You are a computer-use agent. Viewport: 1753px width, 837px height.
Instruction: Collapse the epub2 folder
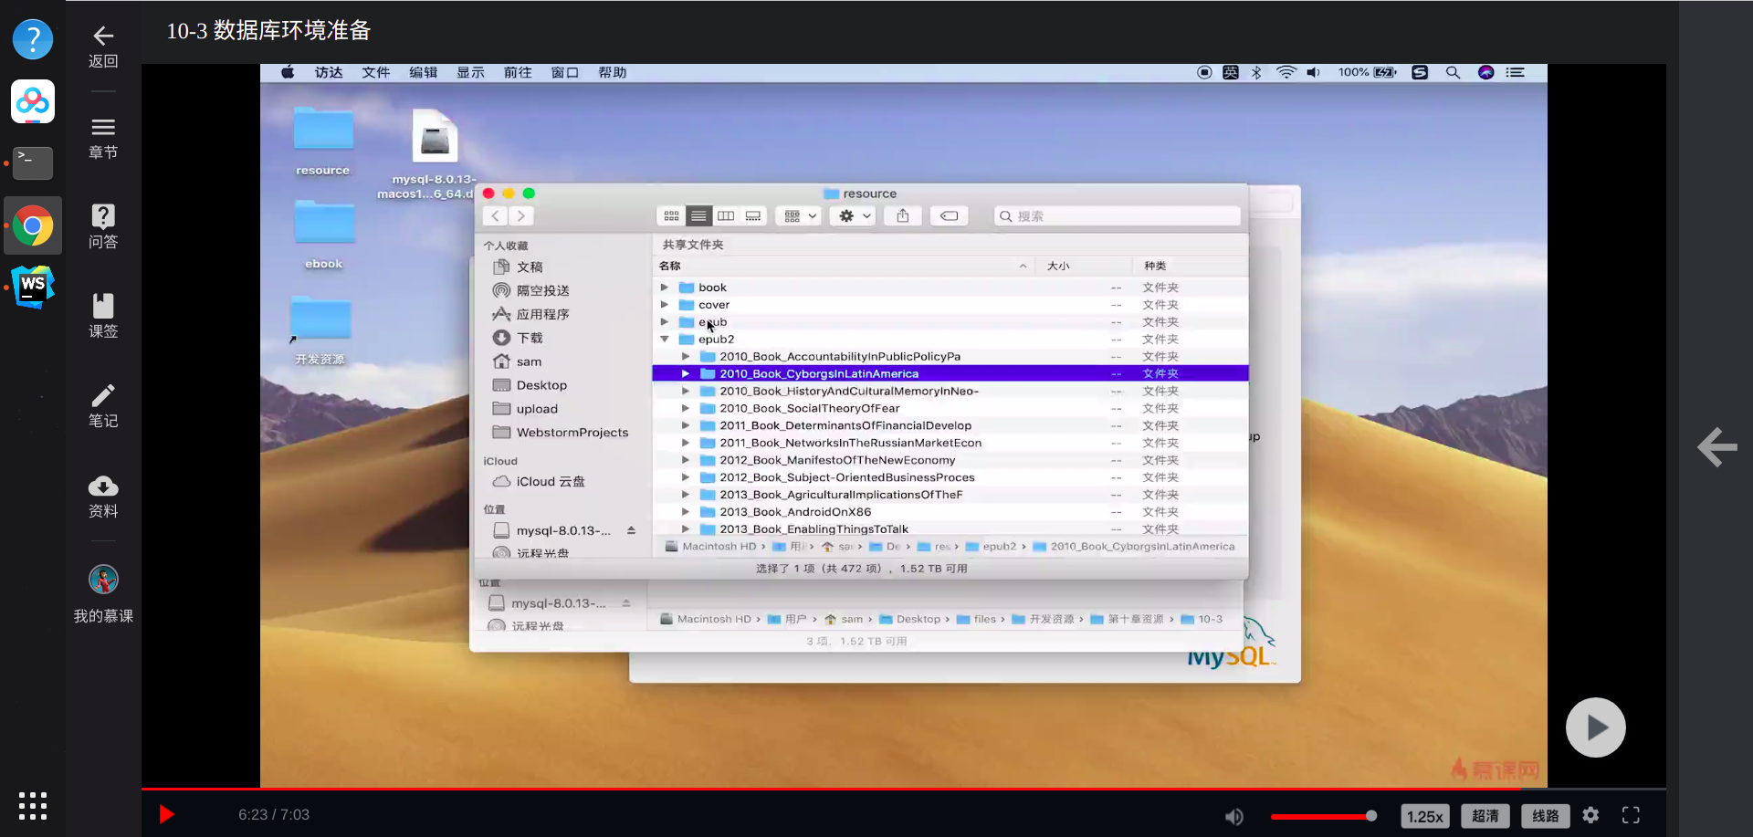(x=665, y=339)
